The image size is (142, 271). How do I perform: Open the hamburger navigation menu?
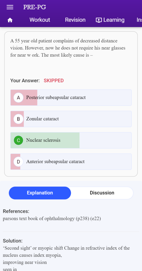click(x=10, y=7)
